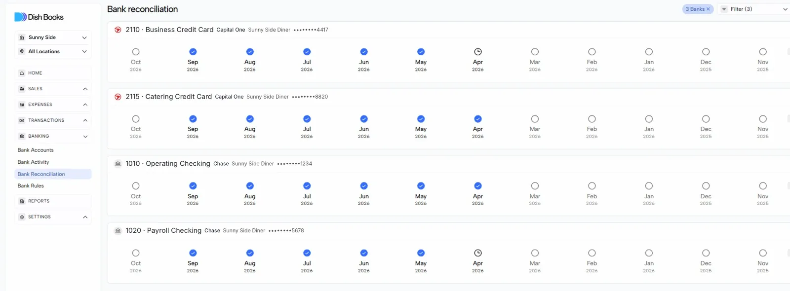Image resolution: width=790 pixels, height=291 pixels.
Task: Remove the 3 Banks filter chip
Action: (708, 9)
